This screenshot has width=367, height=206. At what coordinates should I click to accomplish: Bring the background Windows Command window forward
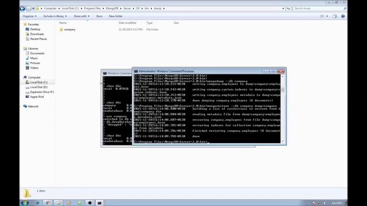click(x=117, y=73)
